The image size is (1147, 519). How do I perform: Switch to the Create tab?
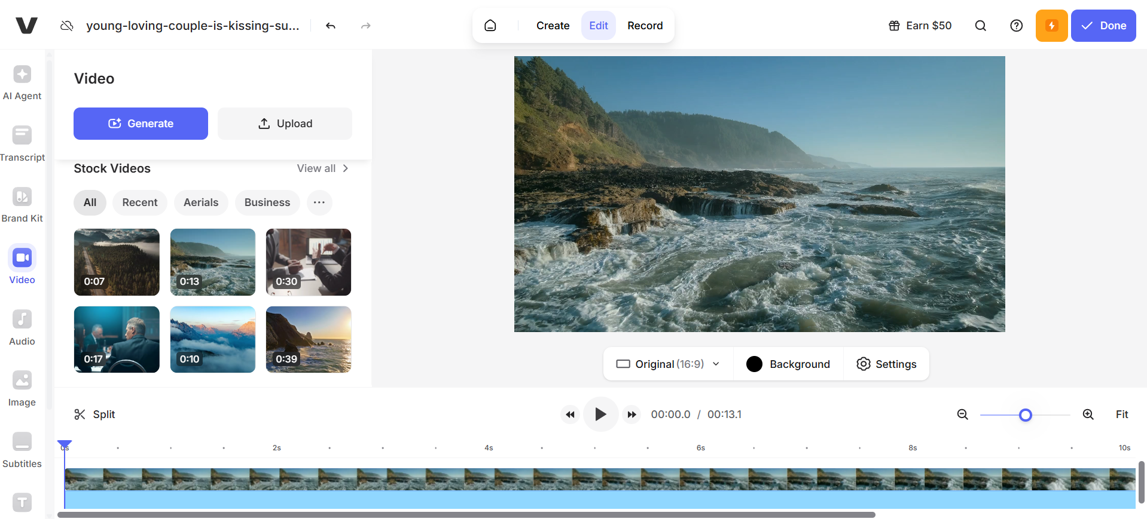pyautogui.click(x=553, y=26)
